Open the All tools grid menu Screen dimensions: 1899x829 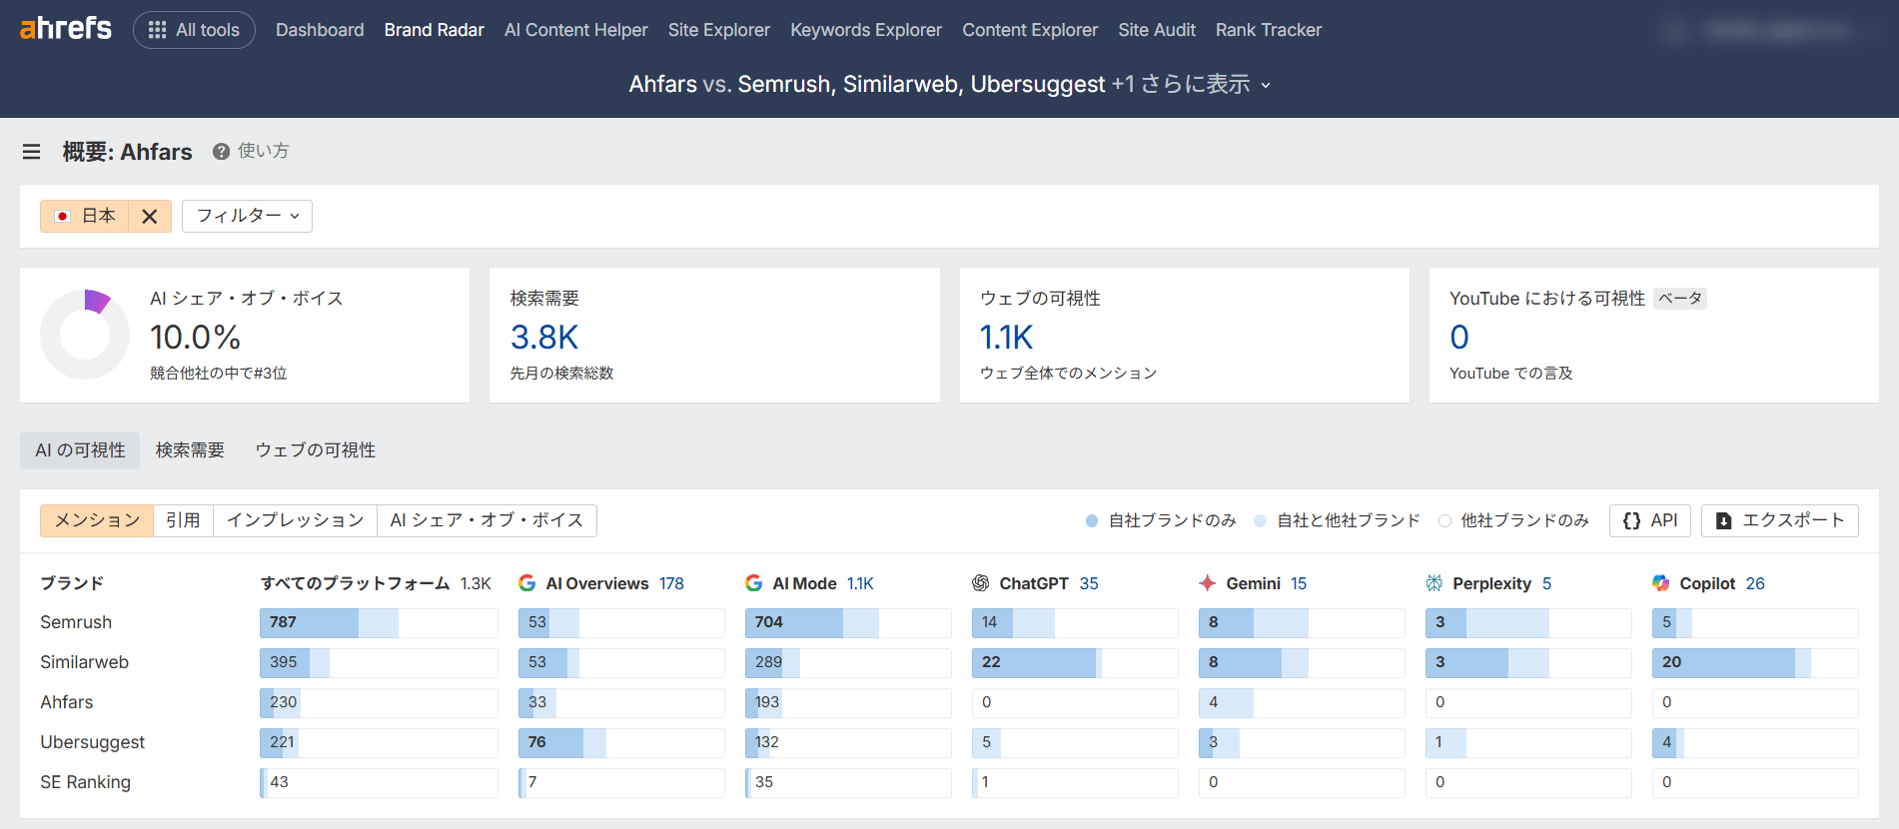194,30
